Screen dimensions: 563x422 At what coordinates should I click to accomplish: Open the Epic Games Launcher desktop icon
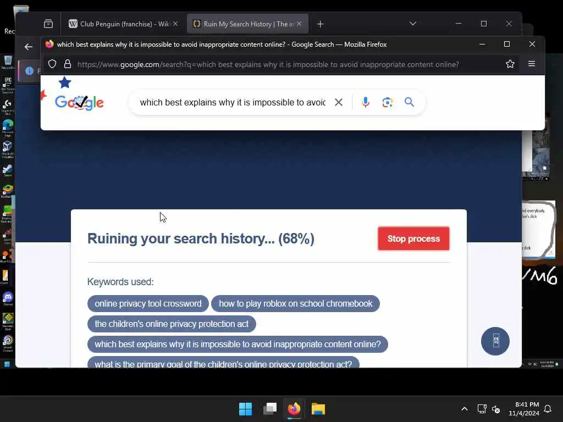(x=8, y=85)
